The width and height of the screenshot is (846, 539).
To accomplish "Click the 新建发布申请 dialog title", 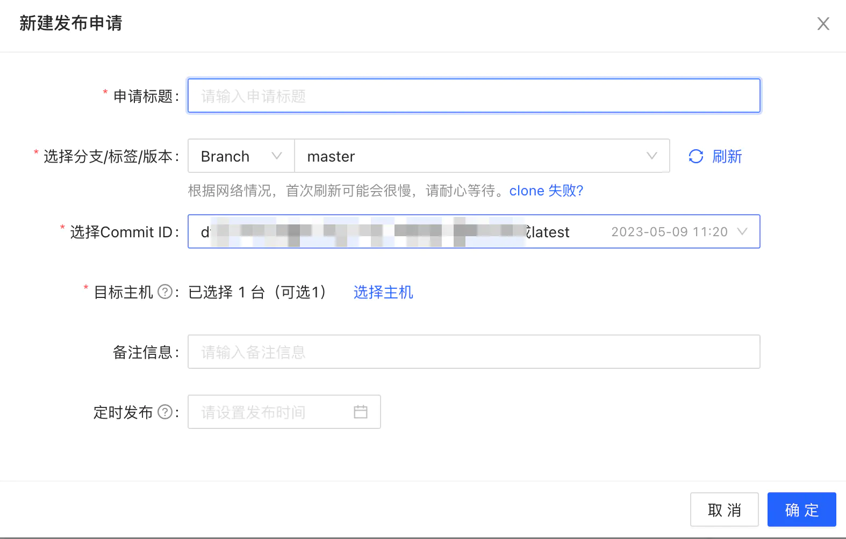I will pos(71,23).
